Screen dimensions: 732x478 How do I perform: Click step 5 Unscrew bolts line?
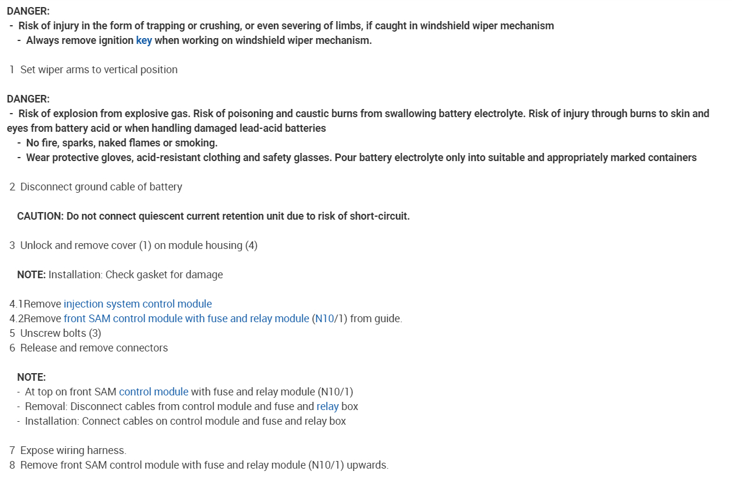point(60,333)
